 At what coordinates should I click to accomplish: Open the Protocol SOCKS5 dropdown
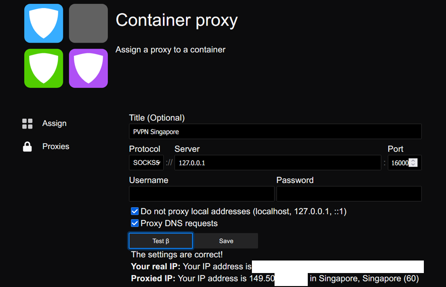click(146, 163)
